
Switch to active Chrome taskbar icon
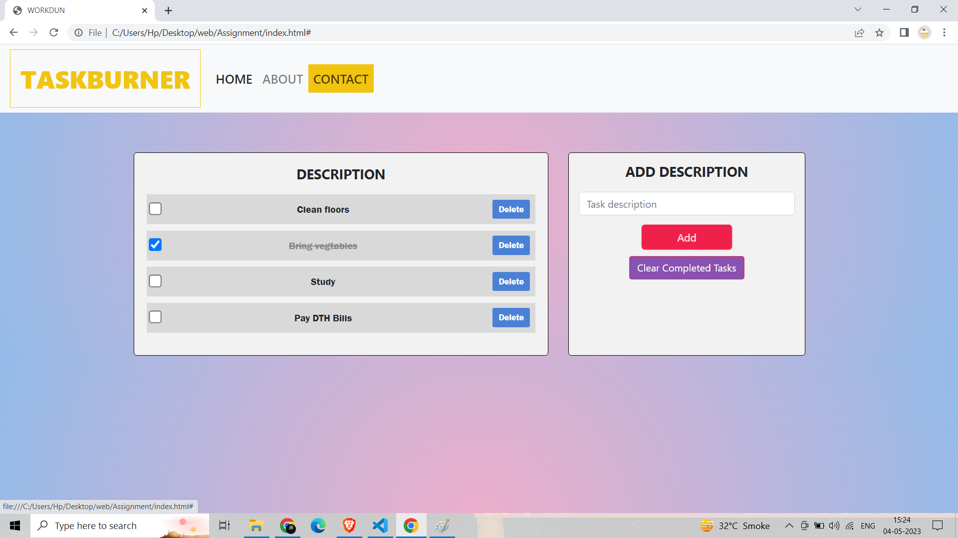[x=411, y=526]
